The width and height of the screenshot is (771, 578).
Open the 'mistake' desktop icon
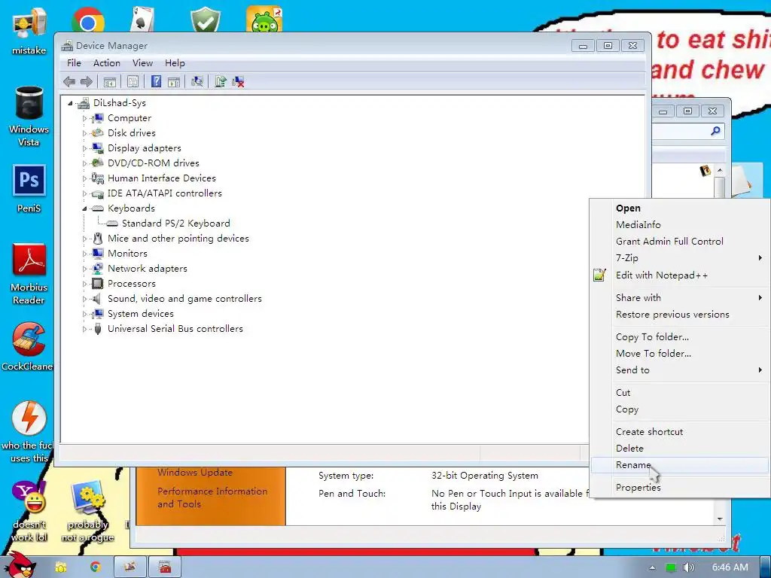tap(29, 32)
